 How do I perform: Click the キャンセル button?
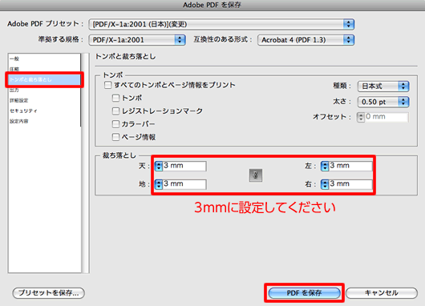coord(382,293)
